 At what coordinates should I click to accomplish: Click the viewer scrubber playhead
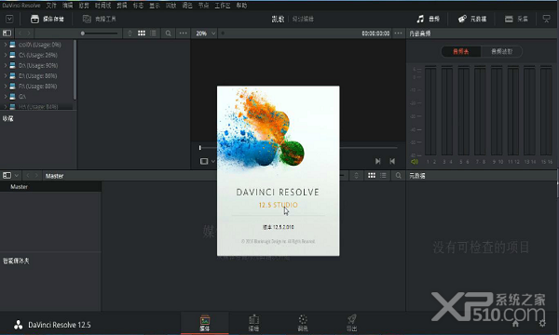click(x=200, y=147)
